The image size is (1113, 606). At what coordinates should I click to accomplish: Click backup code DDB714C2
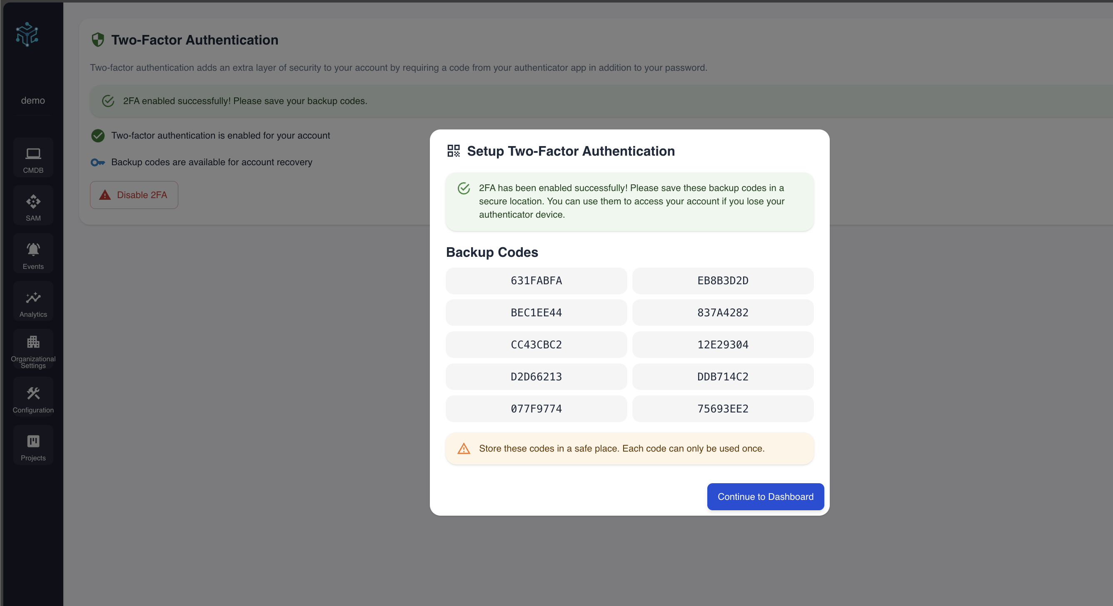pos(722,376)
